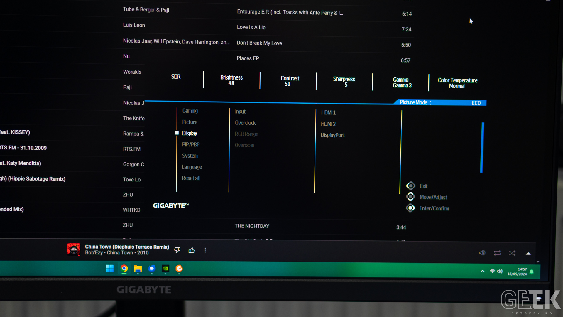Click the orange hexagon app icon in taskbar
The width and height of the screenshot is (563, 317).
[x=179, y=269]
